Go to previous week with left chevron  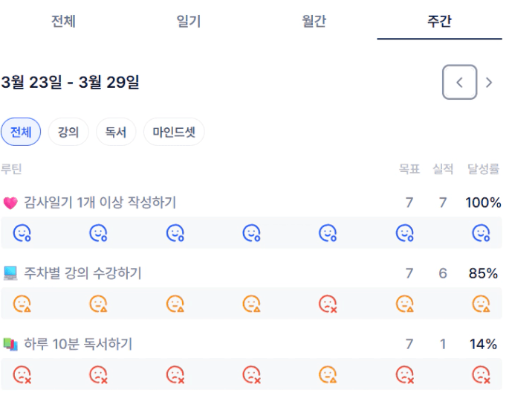459,83
